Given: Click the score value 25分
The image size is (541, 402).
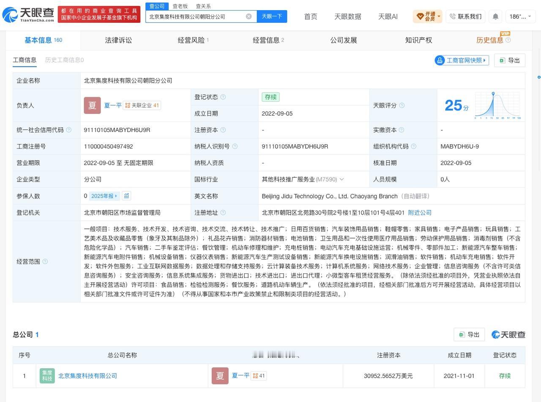Looking at the screenshot, I should pos(456,105).
